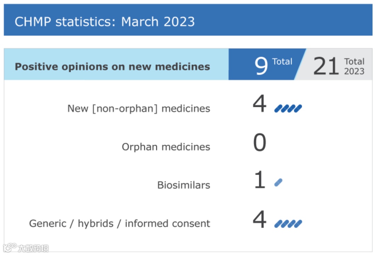The width and height of the screenshot is (375, 255).
Task: Click the four pill icons beside New non-orphan medicines
Action: 288,109
